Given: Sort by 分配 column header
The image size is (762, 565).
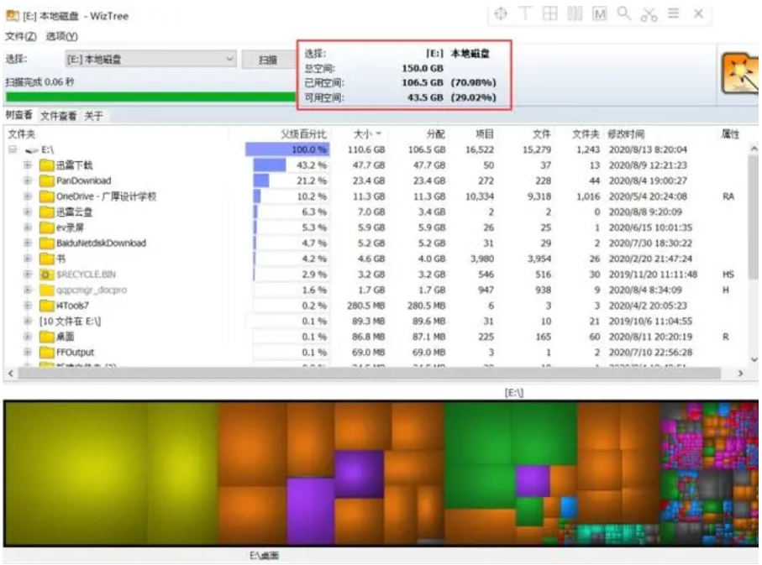Looking at the screenshot, I should pos(435,134).
